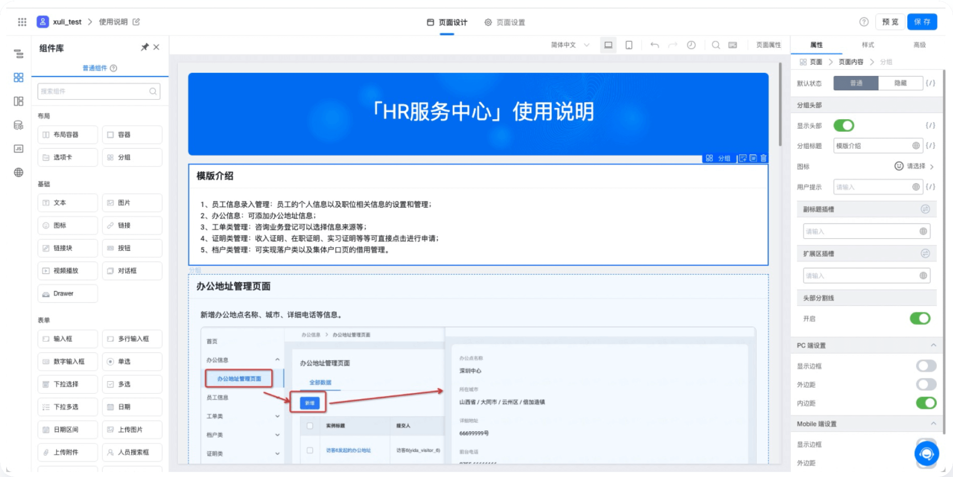Screen dimensions: 953x477
Task: Open the data source sidebar icon
Action: click(x=18, y=125)
